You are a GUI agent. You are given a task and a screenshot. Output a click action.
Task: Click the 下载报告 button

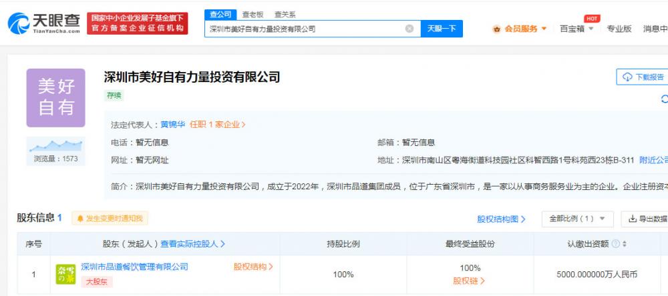(642, 77)
